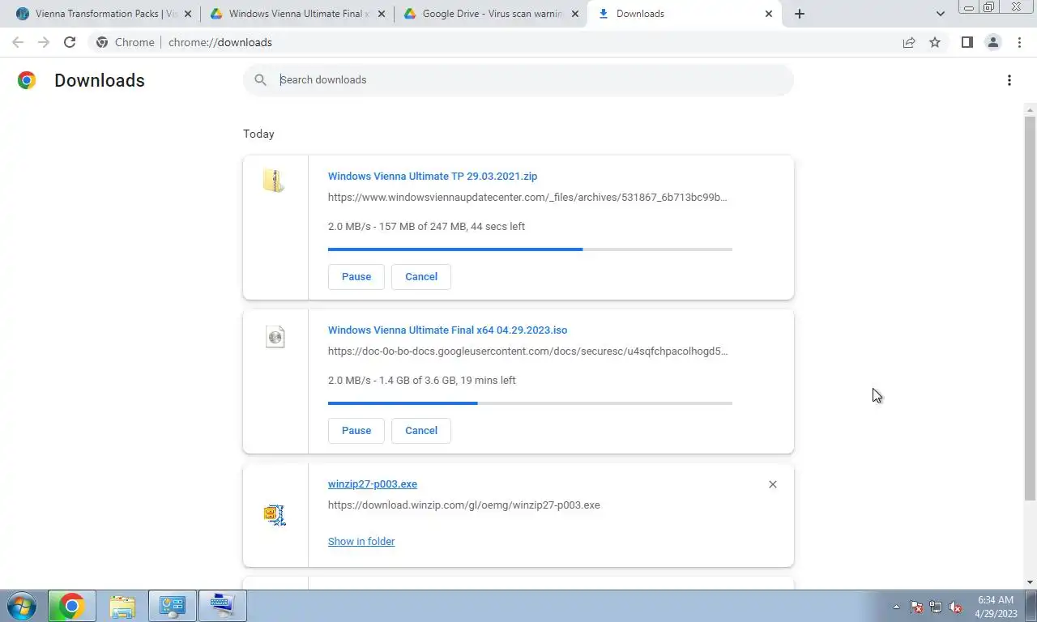This screenshot has width=1037, height=622.
Task: Open the winzip27-p003.exe file link
Action: (x=373, y=484)
